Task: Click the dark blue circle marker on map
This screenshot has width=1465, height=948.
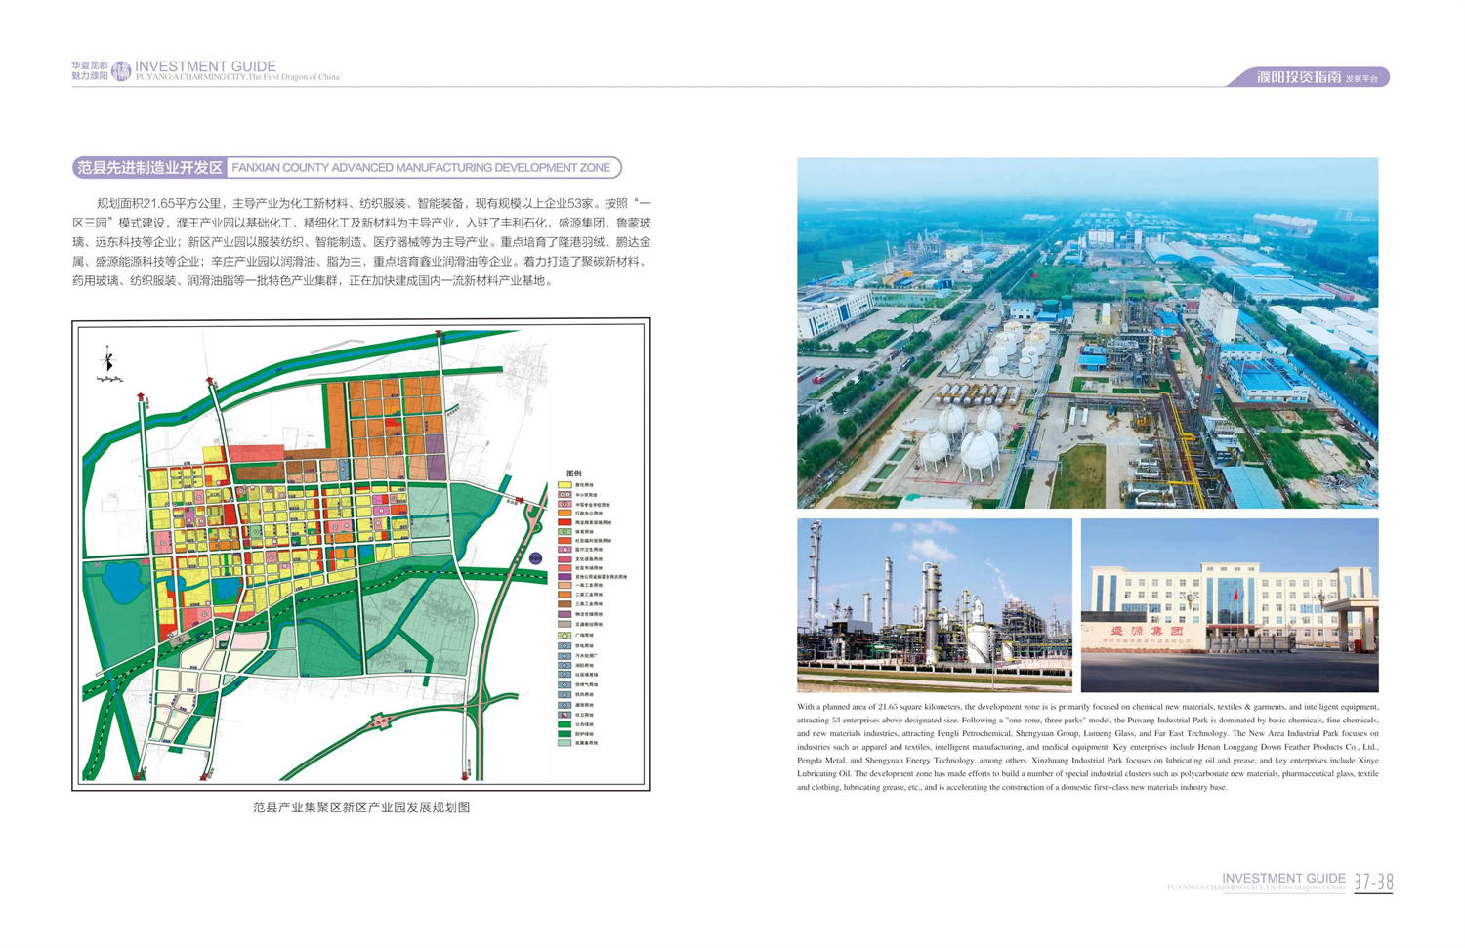Action: pos(535,558)
